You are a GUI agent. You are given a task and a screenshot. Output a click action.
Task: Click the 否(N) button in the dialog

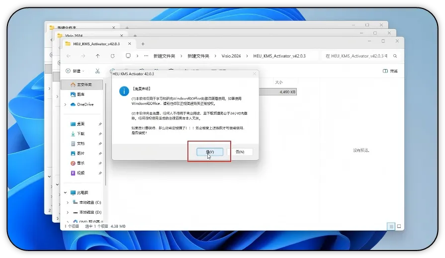tap(240, 152)
